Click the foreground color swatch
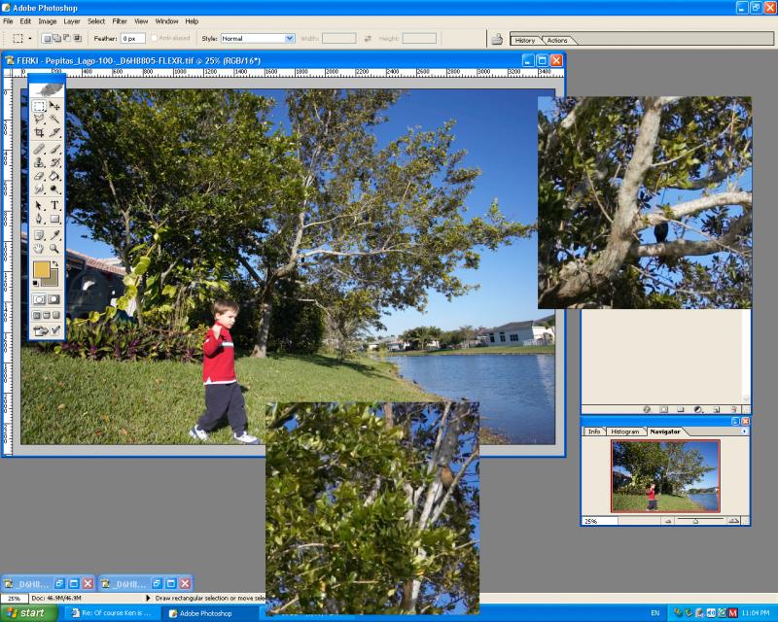 point(41,269)
